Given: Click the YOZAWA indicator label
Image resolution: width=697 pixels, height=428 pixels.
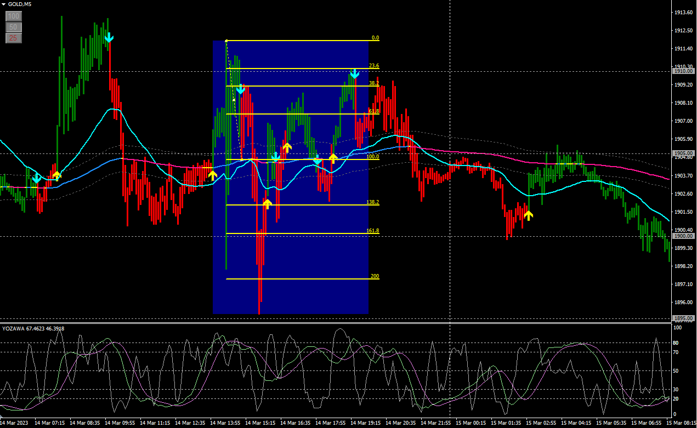Looking at the screenshot, I should coord(33,329).
